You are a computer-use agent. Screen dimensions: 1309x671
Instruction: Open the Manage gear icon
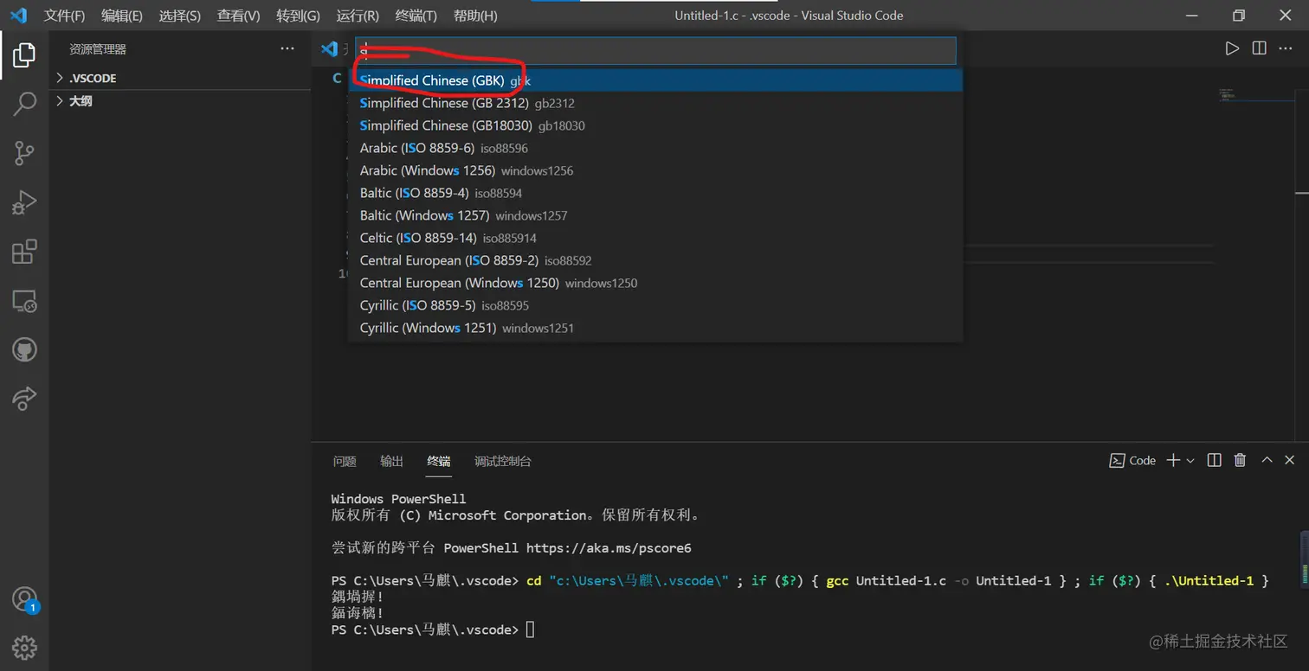click(24, 647)
